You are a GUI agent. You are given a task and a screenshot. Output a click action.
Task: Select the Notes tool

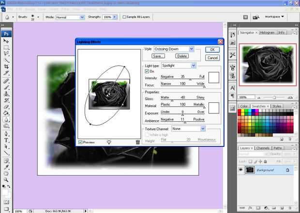point(6,161)
